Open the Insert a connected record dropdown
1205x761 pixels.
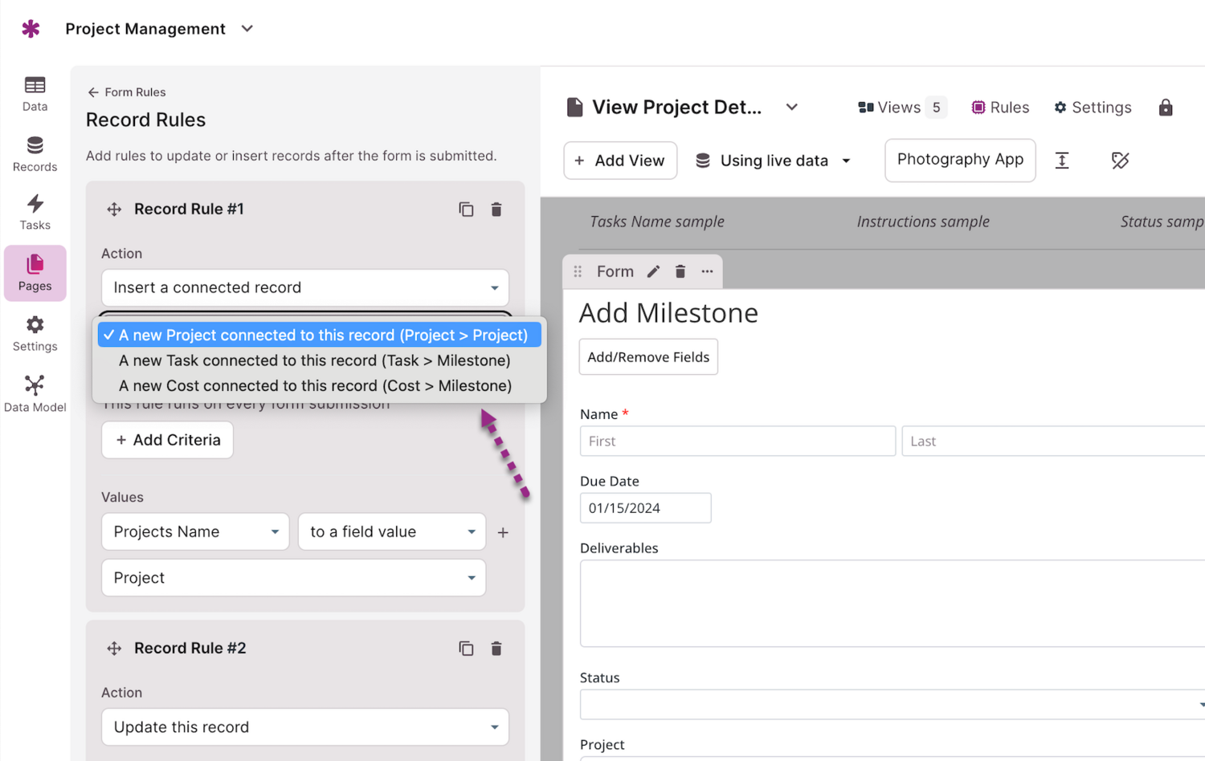[304, 287]
